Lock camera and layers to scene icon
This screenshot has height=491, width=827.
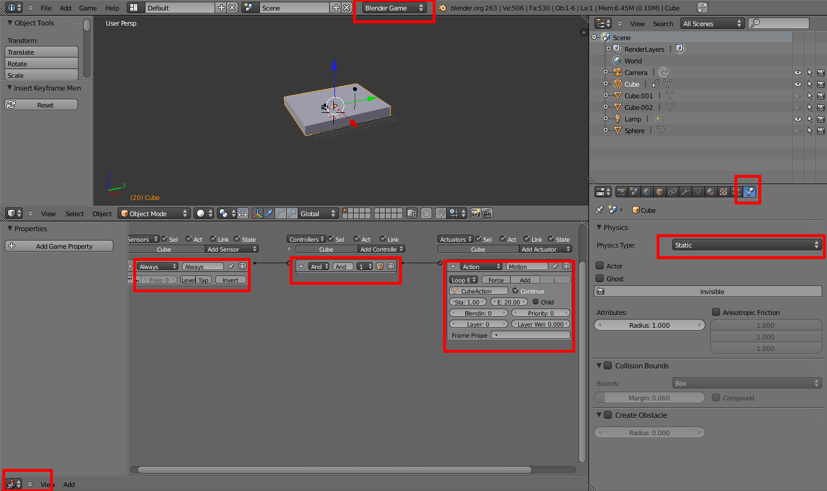coord(412,213)
